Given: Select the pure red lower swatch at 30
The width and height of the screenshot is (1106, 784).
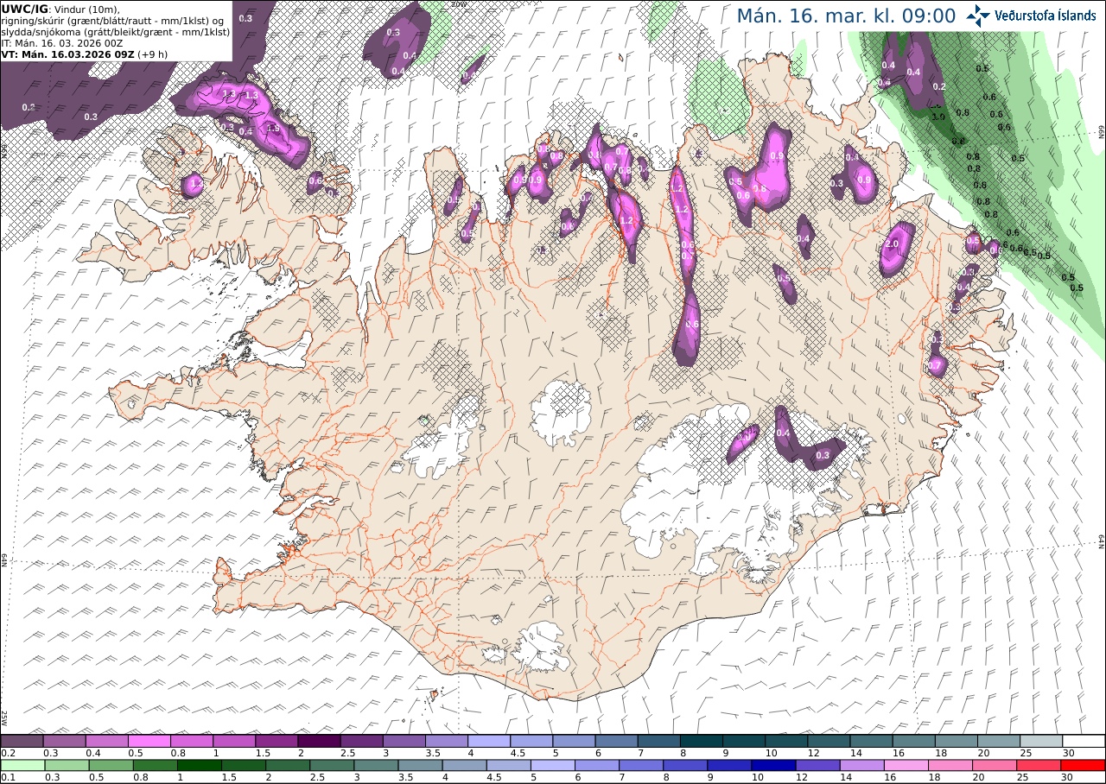Looking at the screenshot, I should 1083,765.
